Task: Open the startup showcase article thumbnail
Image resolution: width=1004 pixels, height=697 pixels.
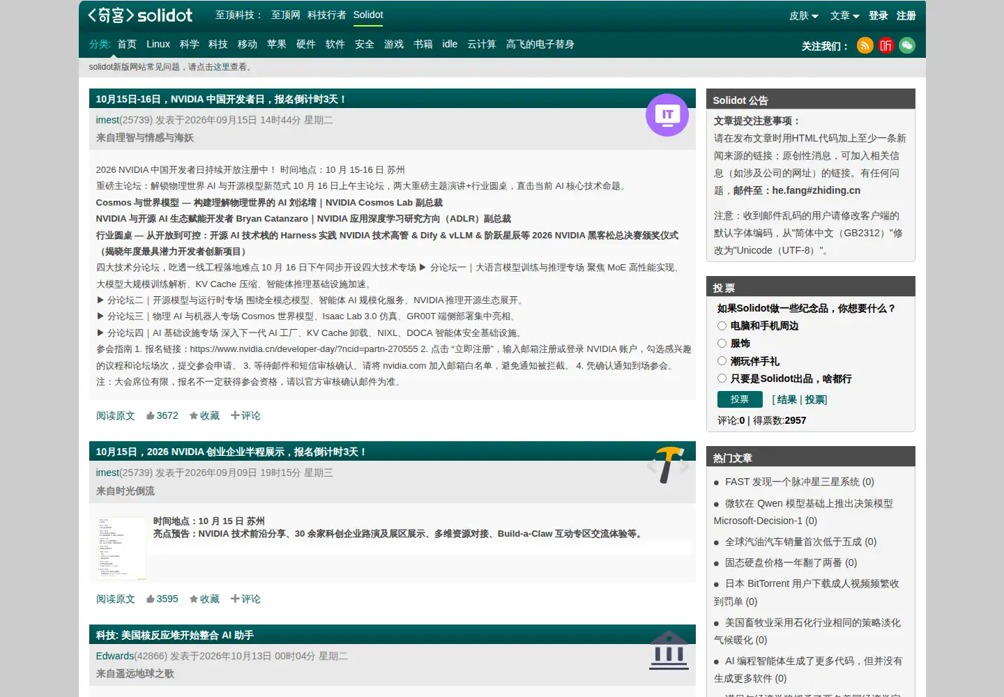Action: [x=121, y=548]
